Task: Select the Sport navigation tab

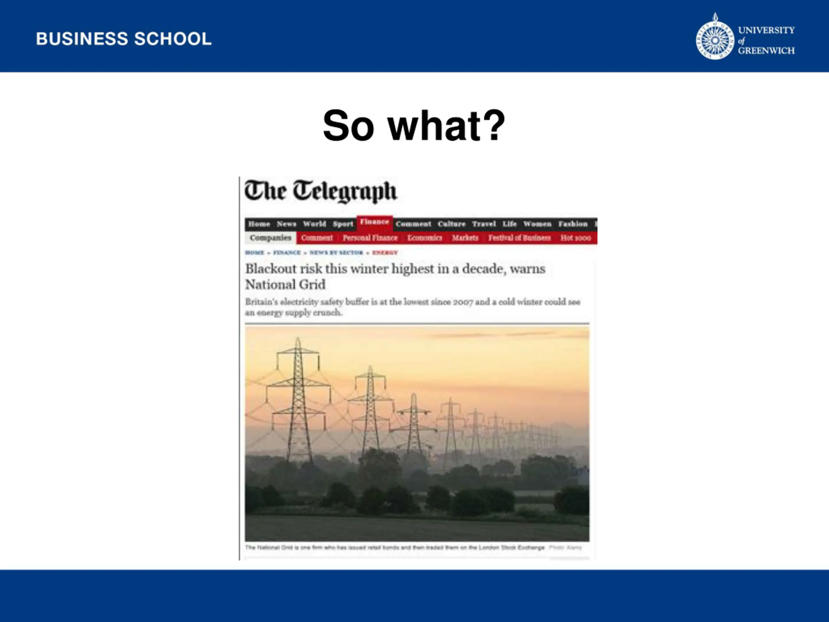Action: coord(343,224)
